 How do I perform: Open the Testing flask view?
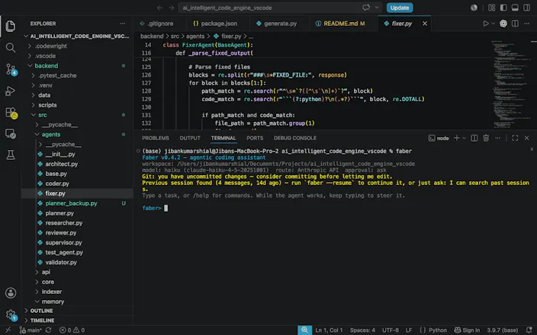click(x=10, y=155)
